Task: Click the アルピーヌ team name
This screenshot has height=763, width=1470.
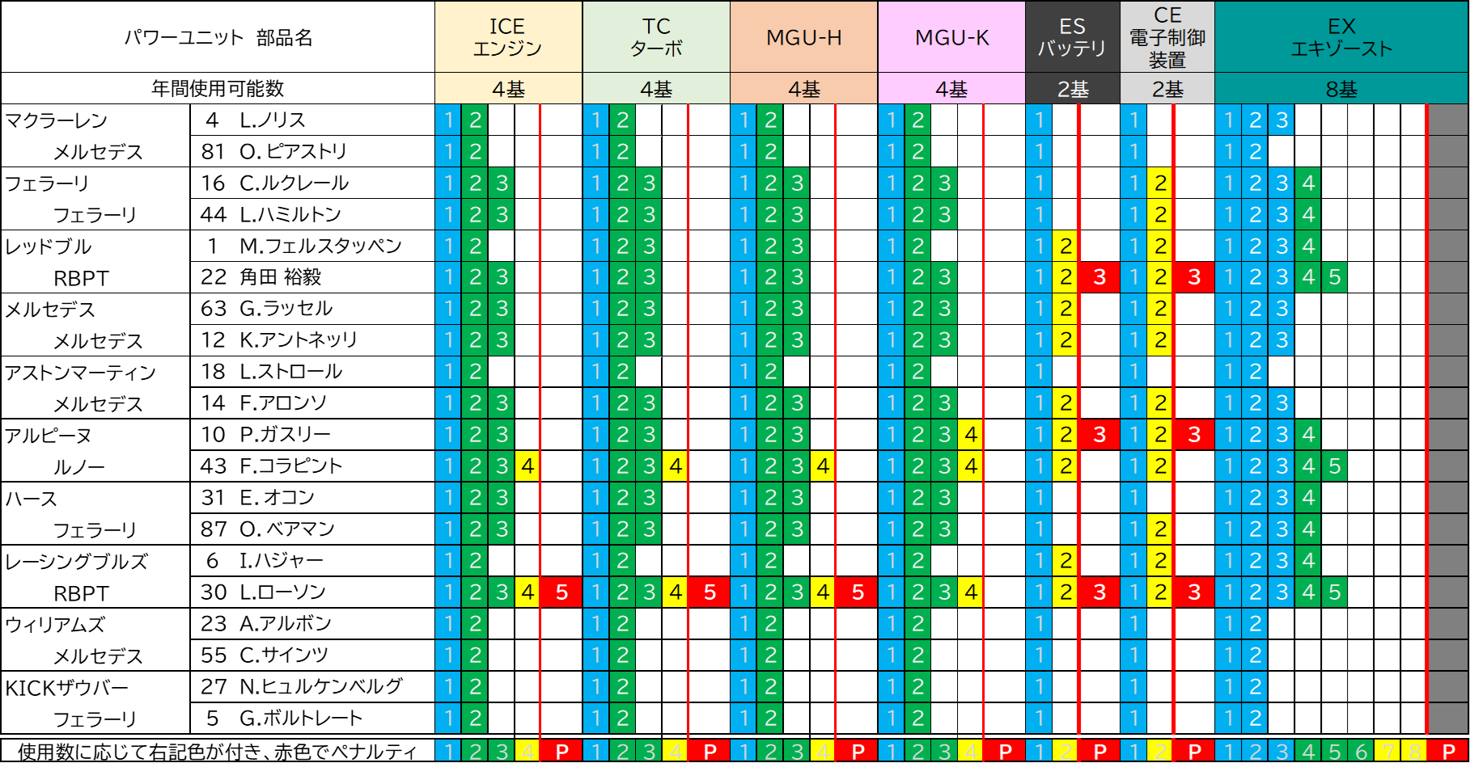Action: (49, 436)
